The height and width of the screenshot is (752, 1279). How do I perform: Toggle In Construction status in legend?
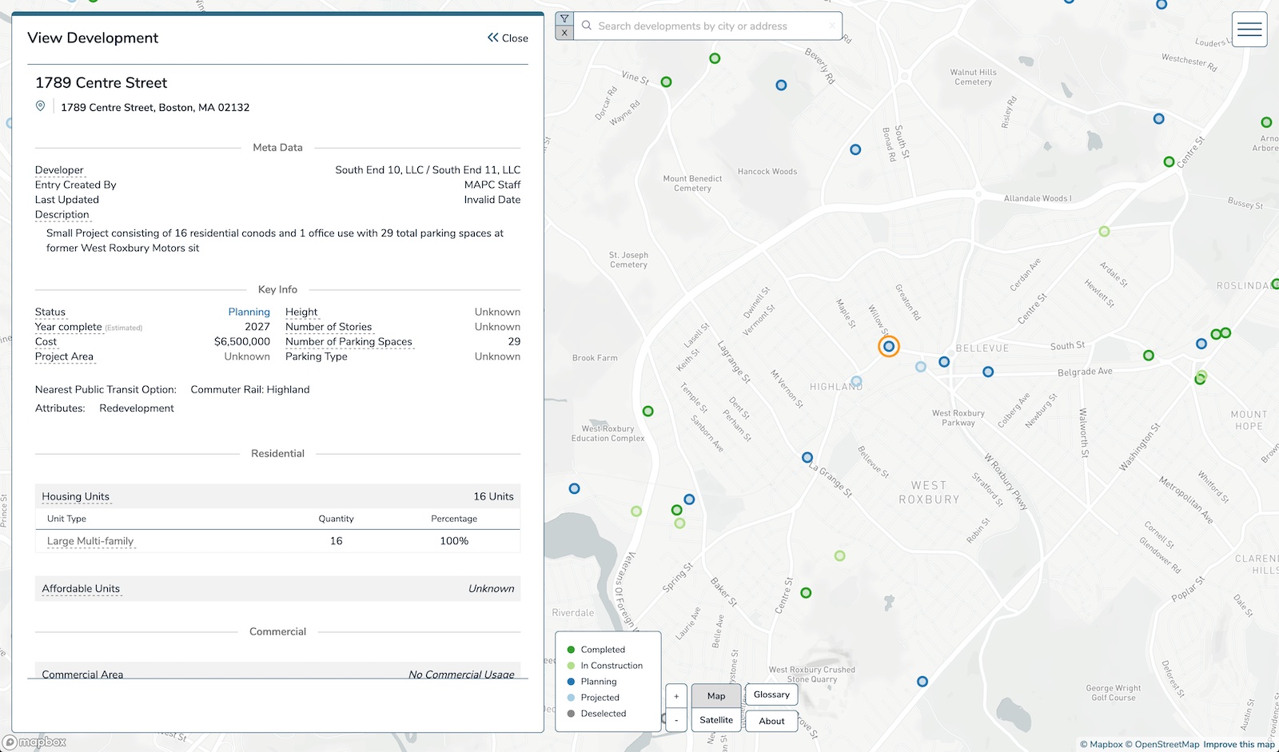point(604,666)
